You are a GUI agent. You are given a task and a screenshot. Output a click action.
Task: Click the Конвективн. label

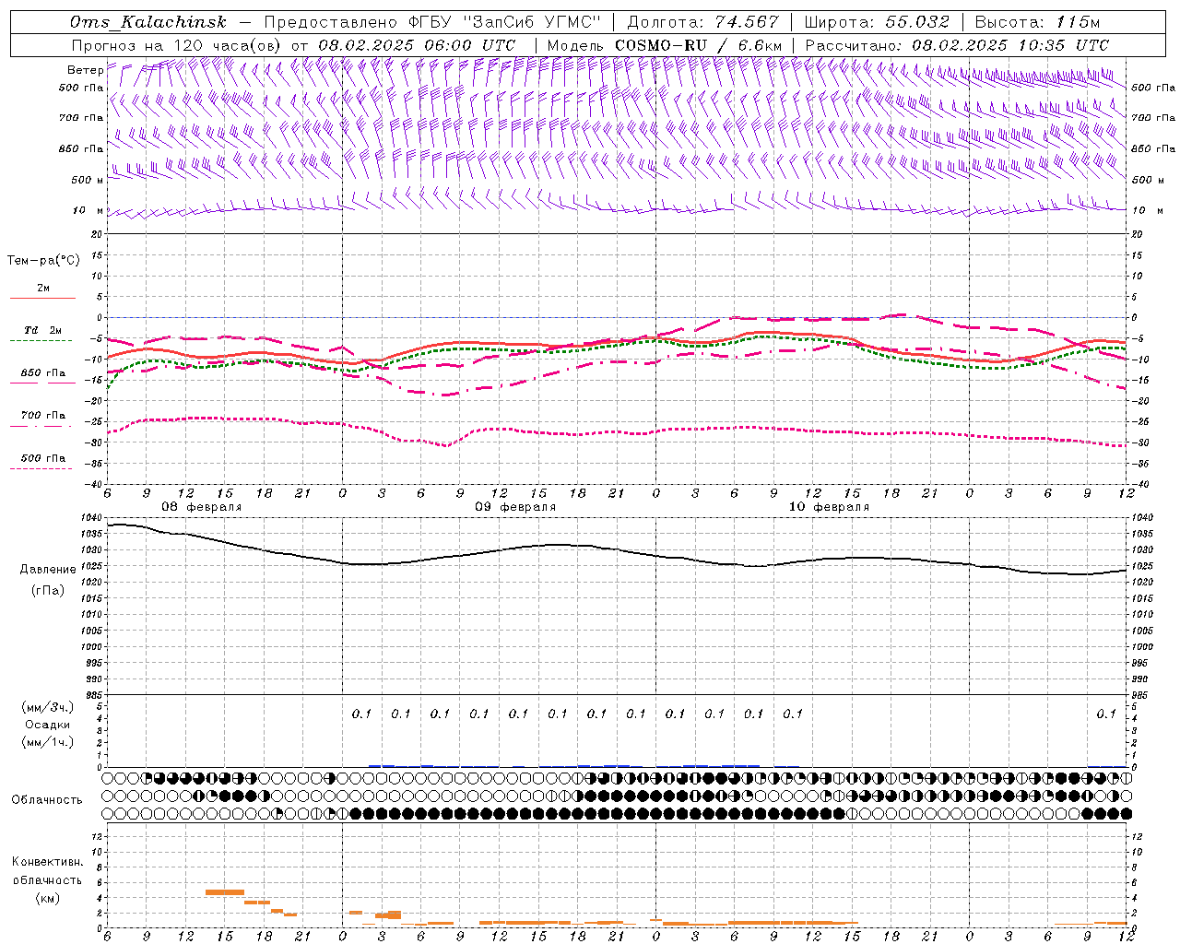47,862
